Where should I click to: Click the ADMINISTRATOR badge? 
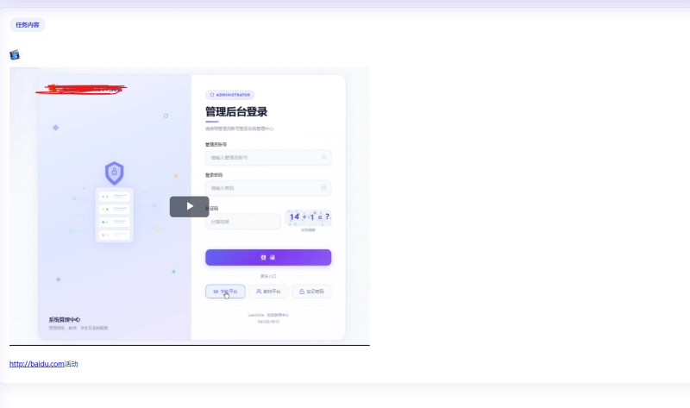[x=229, y=95]
